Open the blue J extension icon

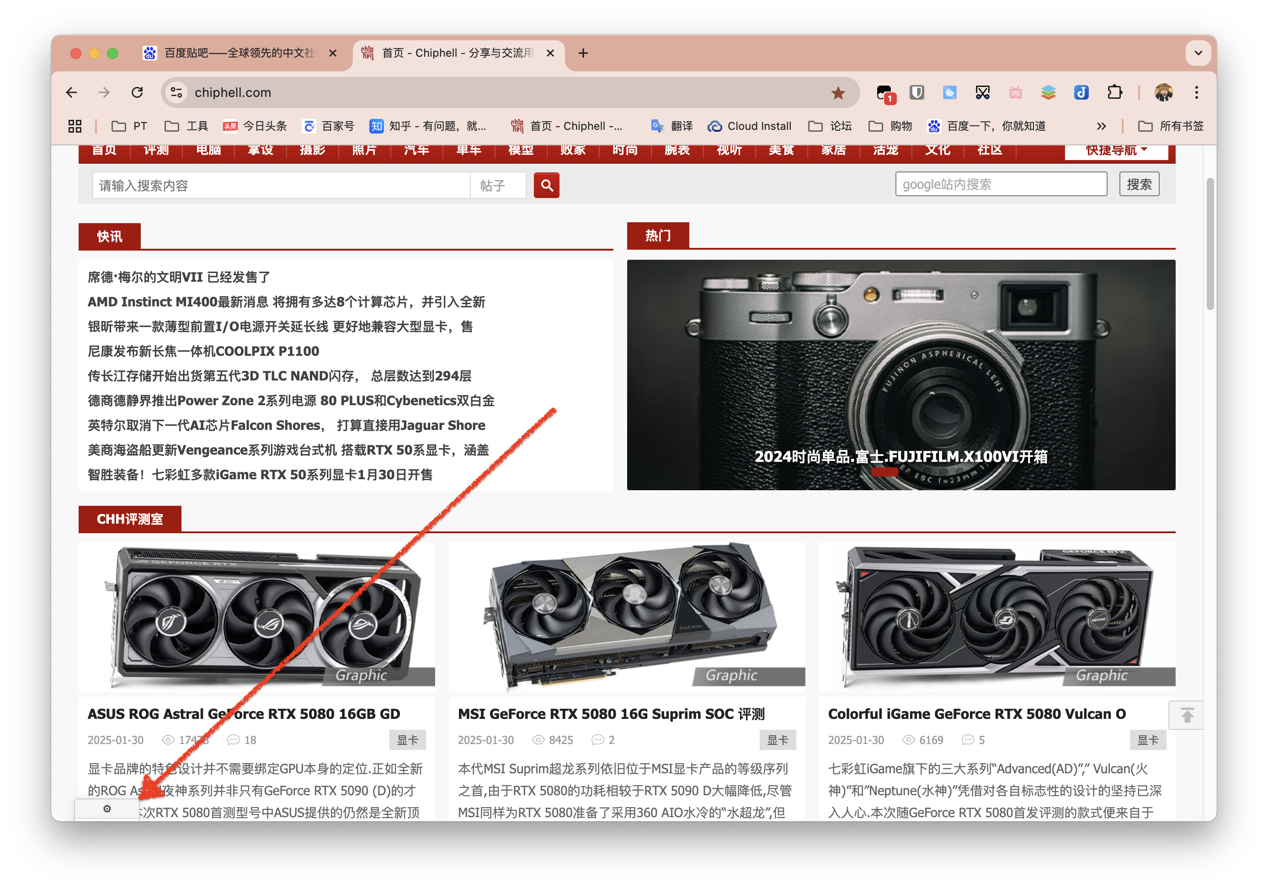(x=1082, y=92)
